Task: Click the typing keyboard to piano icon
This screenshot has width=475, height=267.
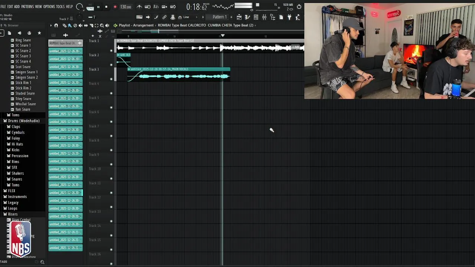Action: coord(139,17)
